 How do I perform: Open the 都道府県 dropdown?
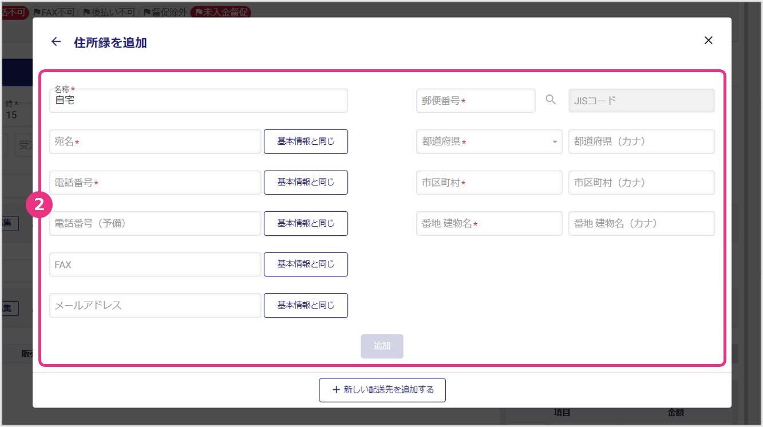pyautogui.click(x=489, y=142)
